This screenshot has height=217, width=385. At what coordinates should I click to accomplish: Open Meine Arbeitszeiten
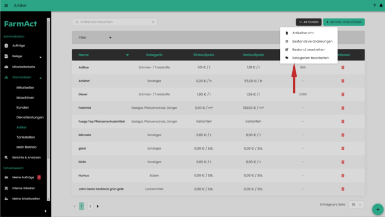[x=26, y=198]
